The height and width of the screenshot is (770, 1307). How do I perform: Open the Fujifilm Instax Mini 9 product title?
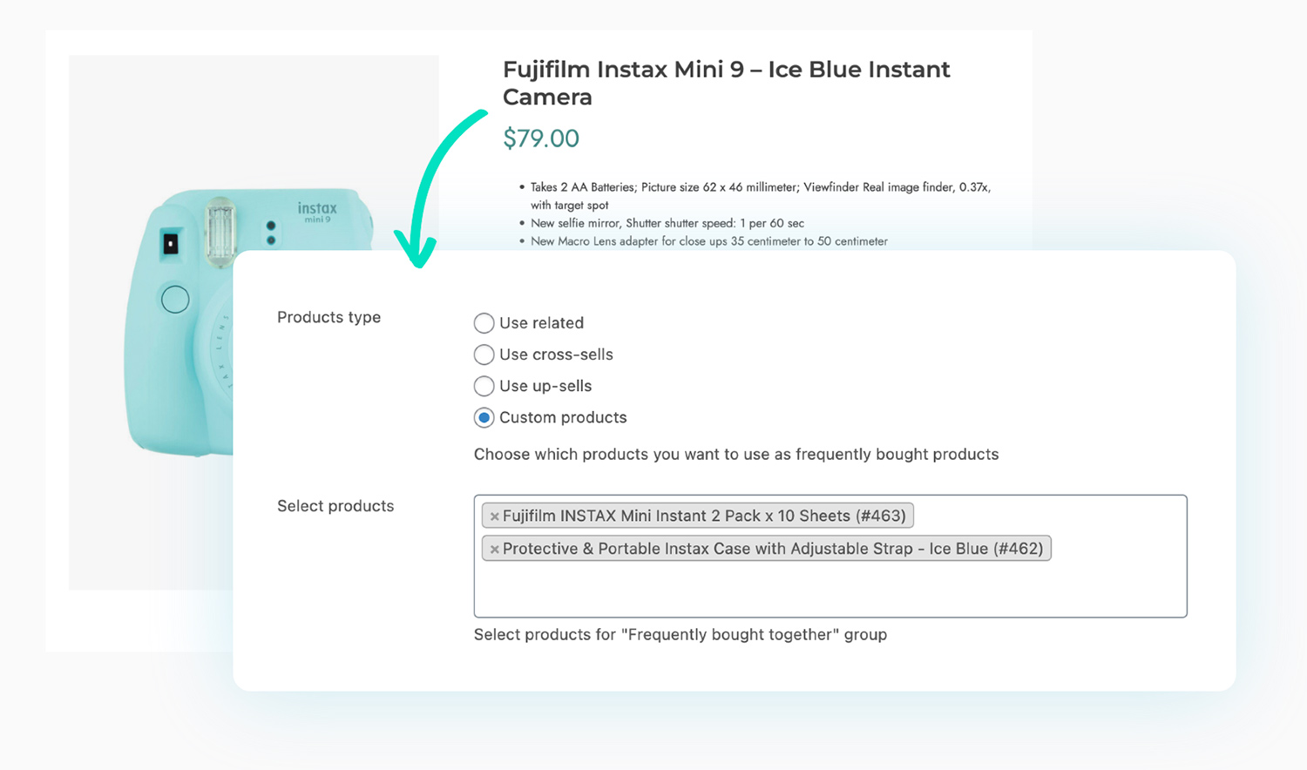(726, 83)
